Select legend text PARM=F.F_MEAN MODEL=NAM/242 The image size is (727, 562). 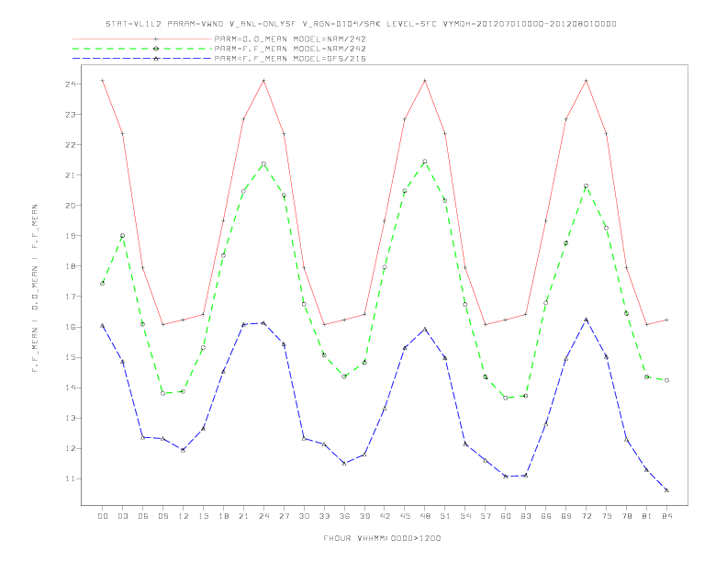[x=290, y=49]
